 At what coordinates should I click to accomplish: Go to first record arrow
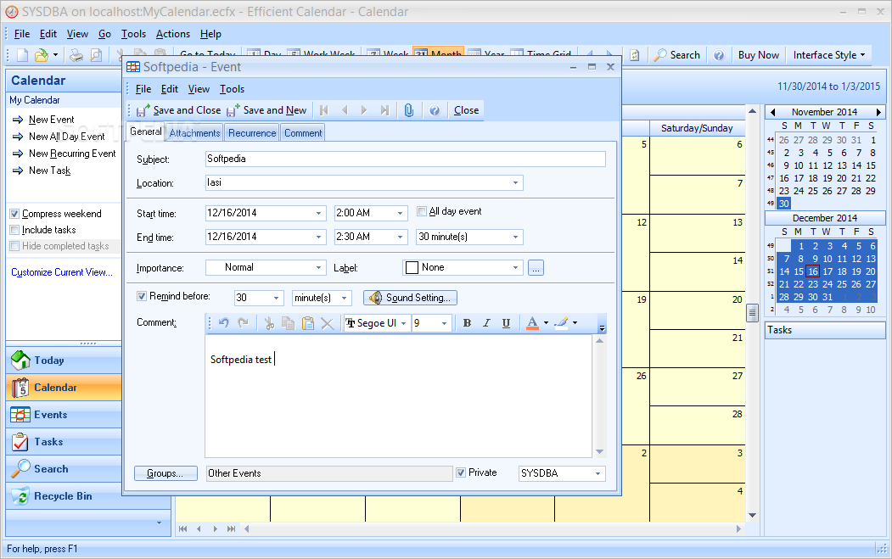(x=324, y=110)
